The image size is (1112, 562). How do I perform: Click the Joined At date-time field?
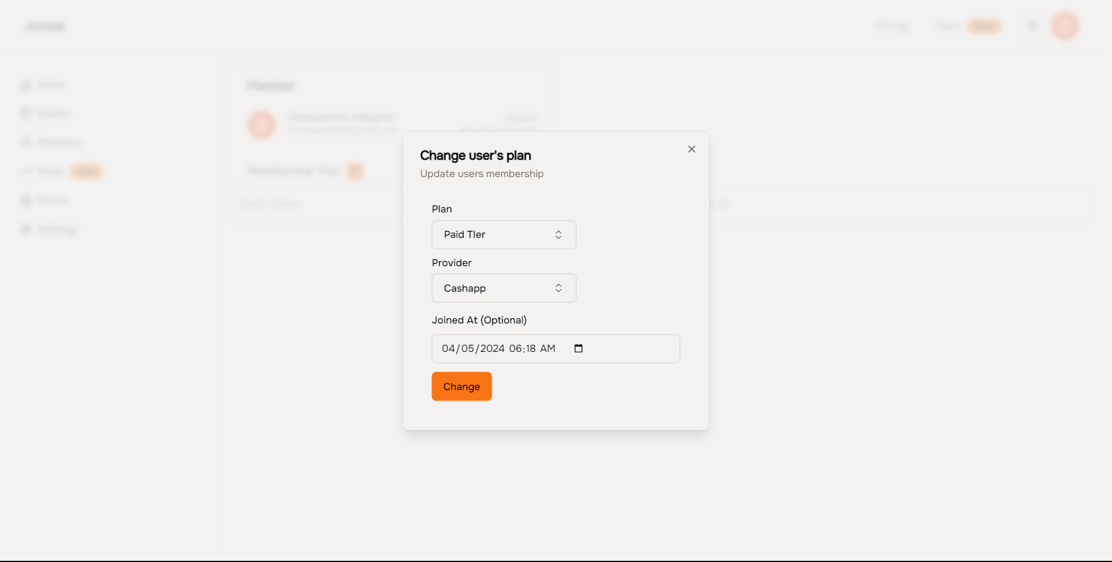tap(556, 348)
